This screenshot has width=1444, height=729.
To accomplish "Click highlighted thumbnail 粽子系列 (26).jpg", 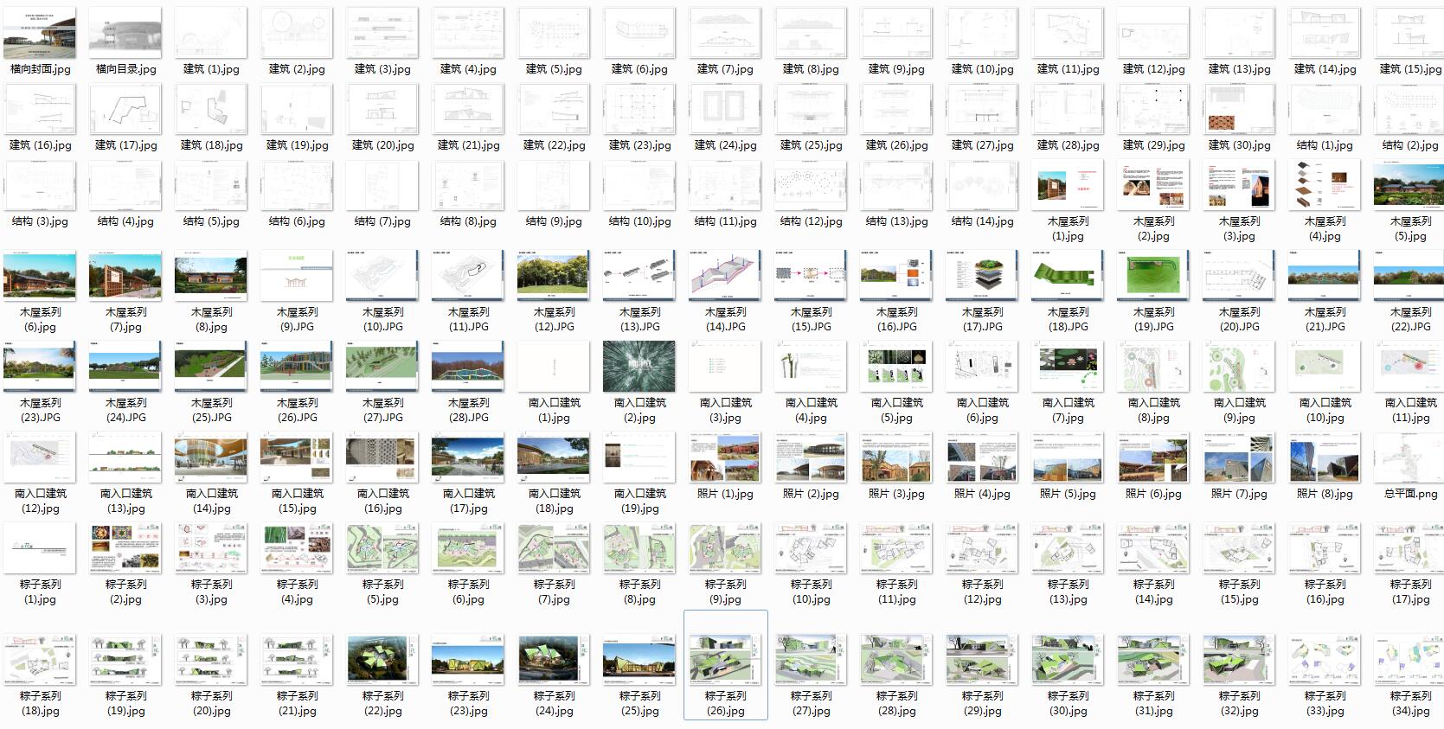I will pos(725,660).
